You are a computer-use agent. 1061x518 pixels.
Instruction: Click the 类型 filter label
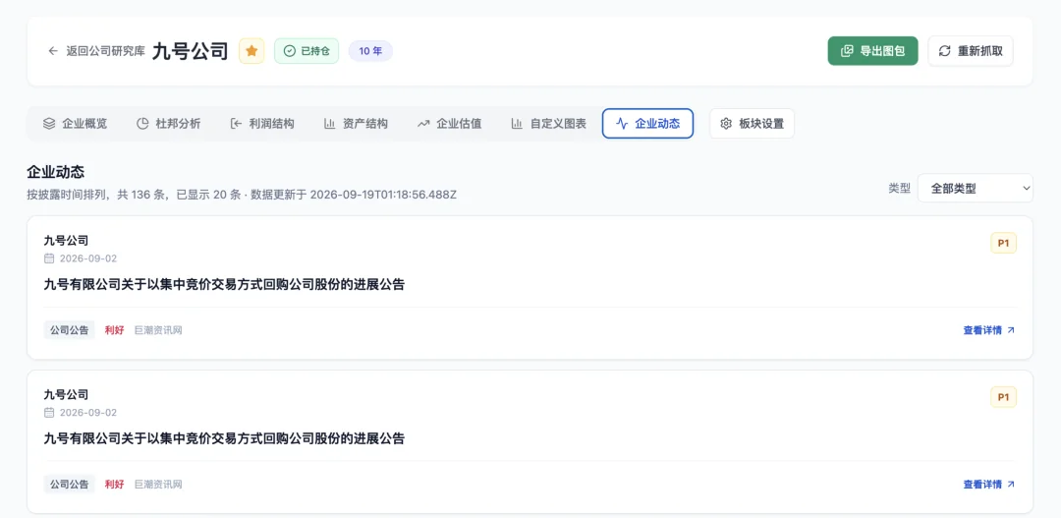point(899,189)
